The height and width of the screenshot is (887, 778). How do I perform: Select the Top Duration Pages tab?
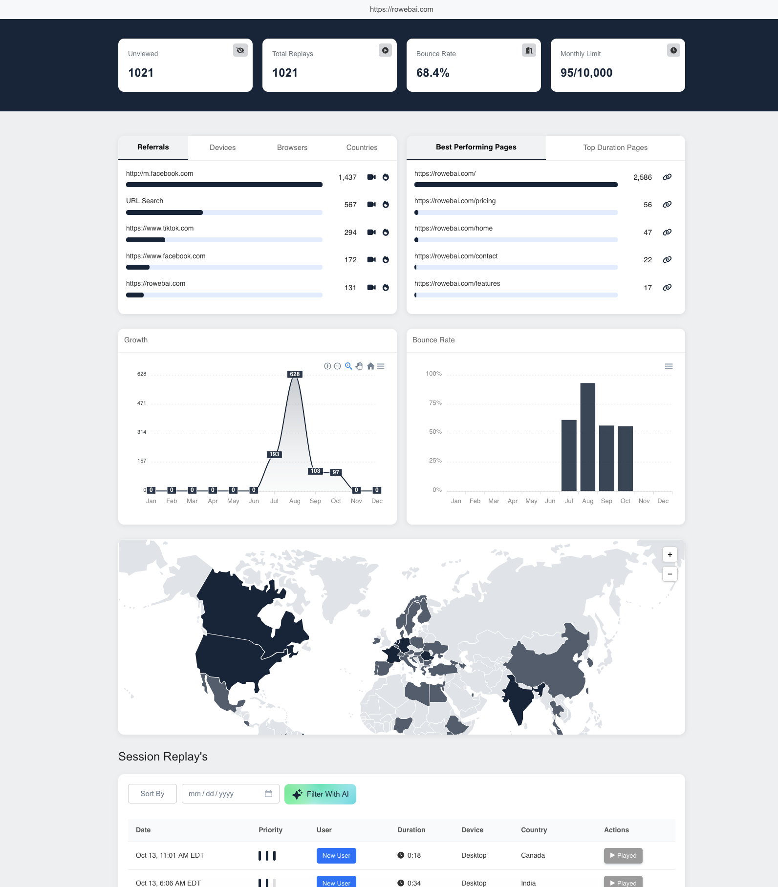tap(615, 148)
